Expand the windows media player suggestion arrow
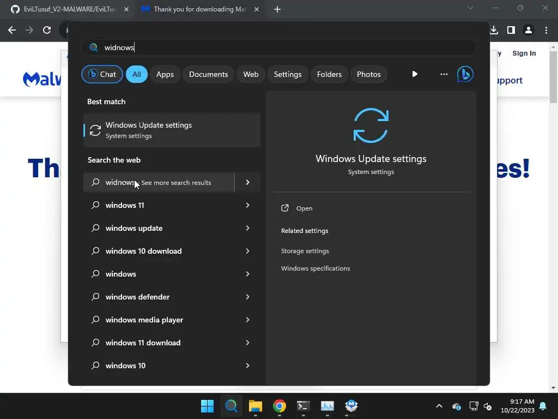Screen dimensions: 558x419 point(248,320)
